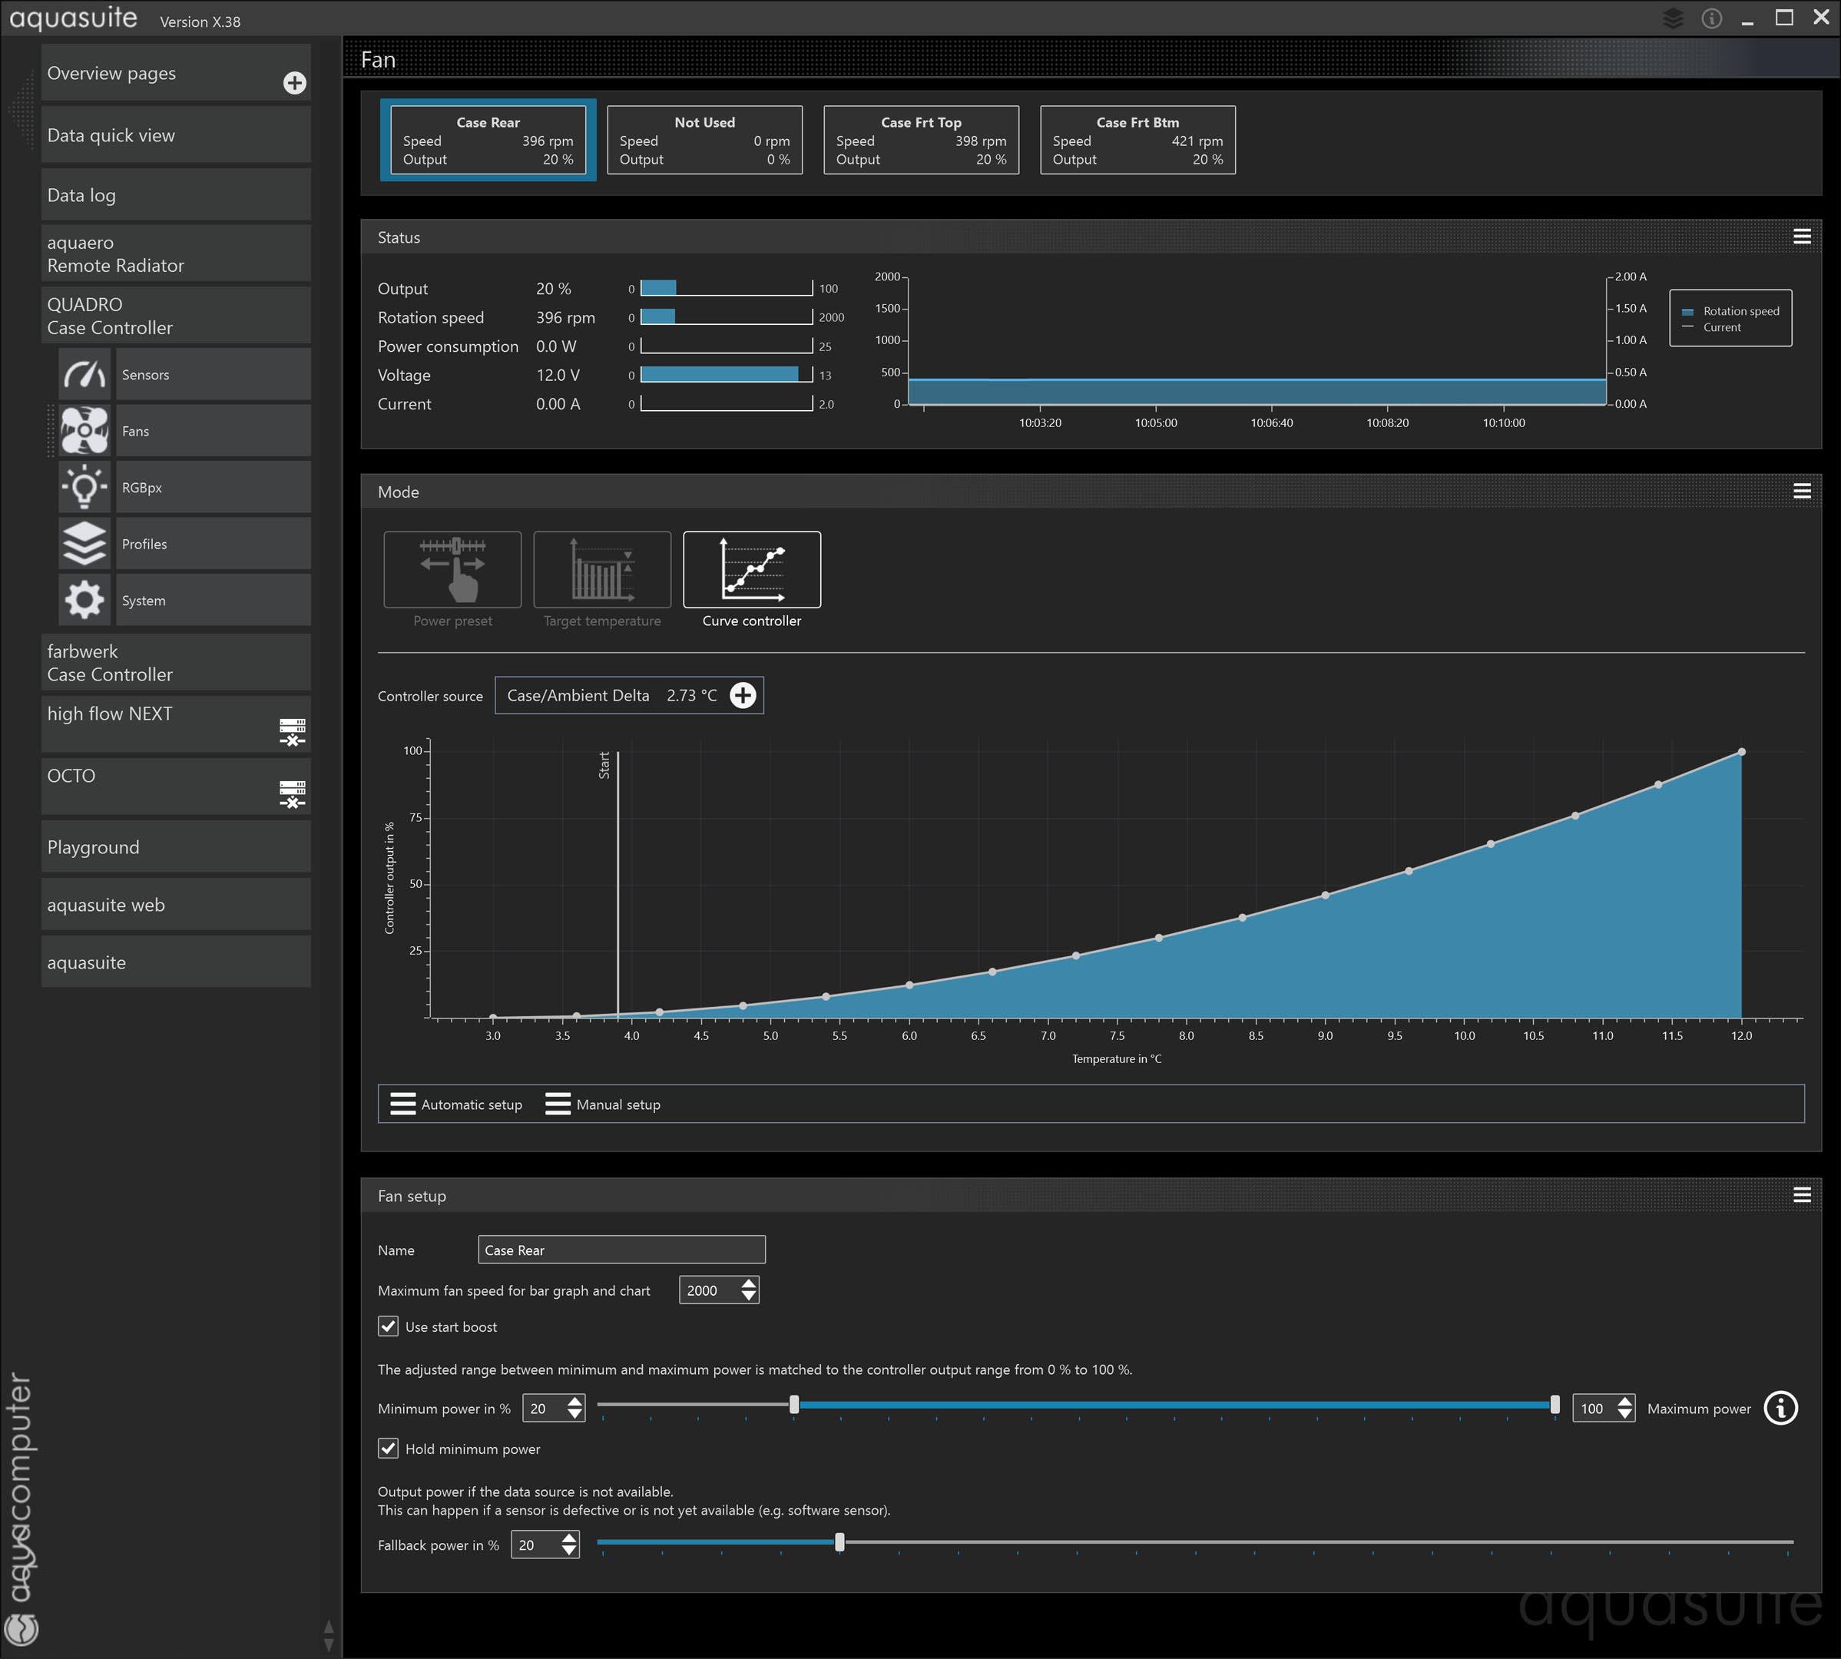1841x1659 pixels.
Task: Select the Profiles layers icon
Action: [84, 545]
